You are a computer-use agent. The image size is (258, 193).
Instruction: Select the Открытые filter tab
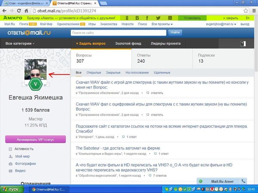94,72
